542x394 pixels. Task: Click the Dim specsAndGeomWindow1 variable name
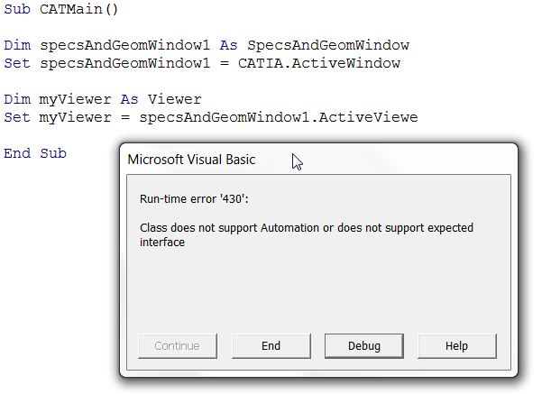click(124, 45)
